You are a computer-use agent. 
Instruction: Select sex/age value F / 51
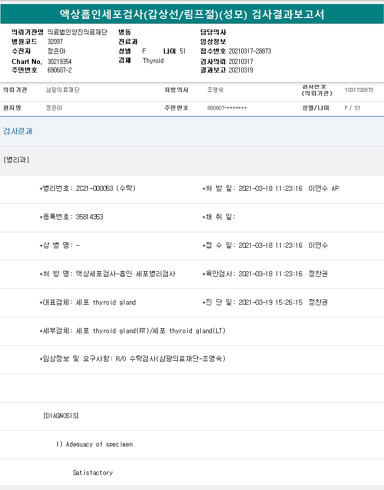[x=352, y=108]
